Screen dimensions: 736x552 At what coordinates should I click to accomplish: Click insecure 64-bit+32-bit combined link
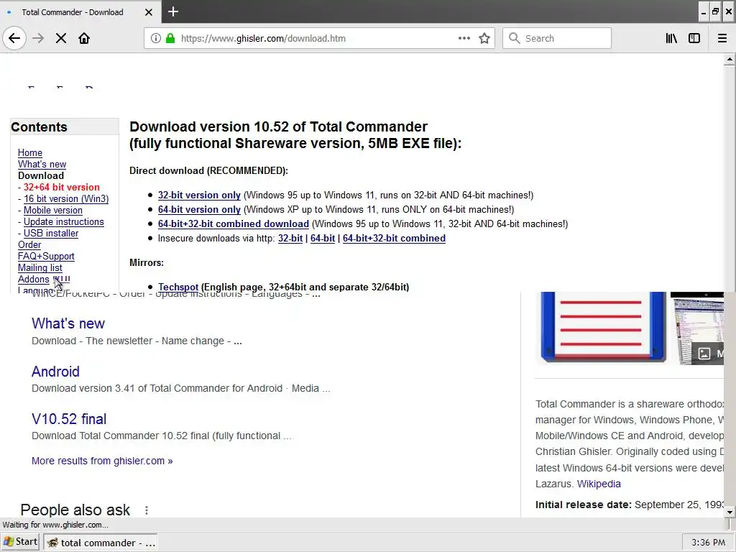(x=394, y=239)
